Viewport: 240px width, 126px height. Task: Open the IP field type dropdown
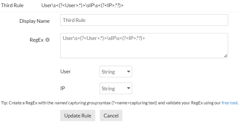[115, 89]
